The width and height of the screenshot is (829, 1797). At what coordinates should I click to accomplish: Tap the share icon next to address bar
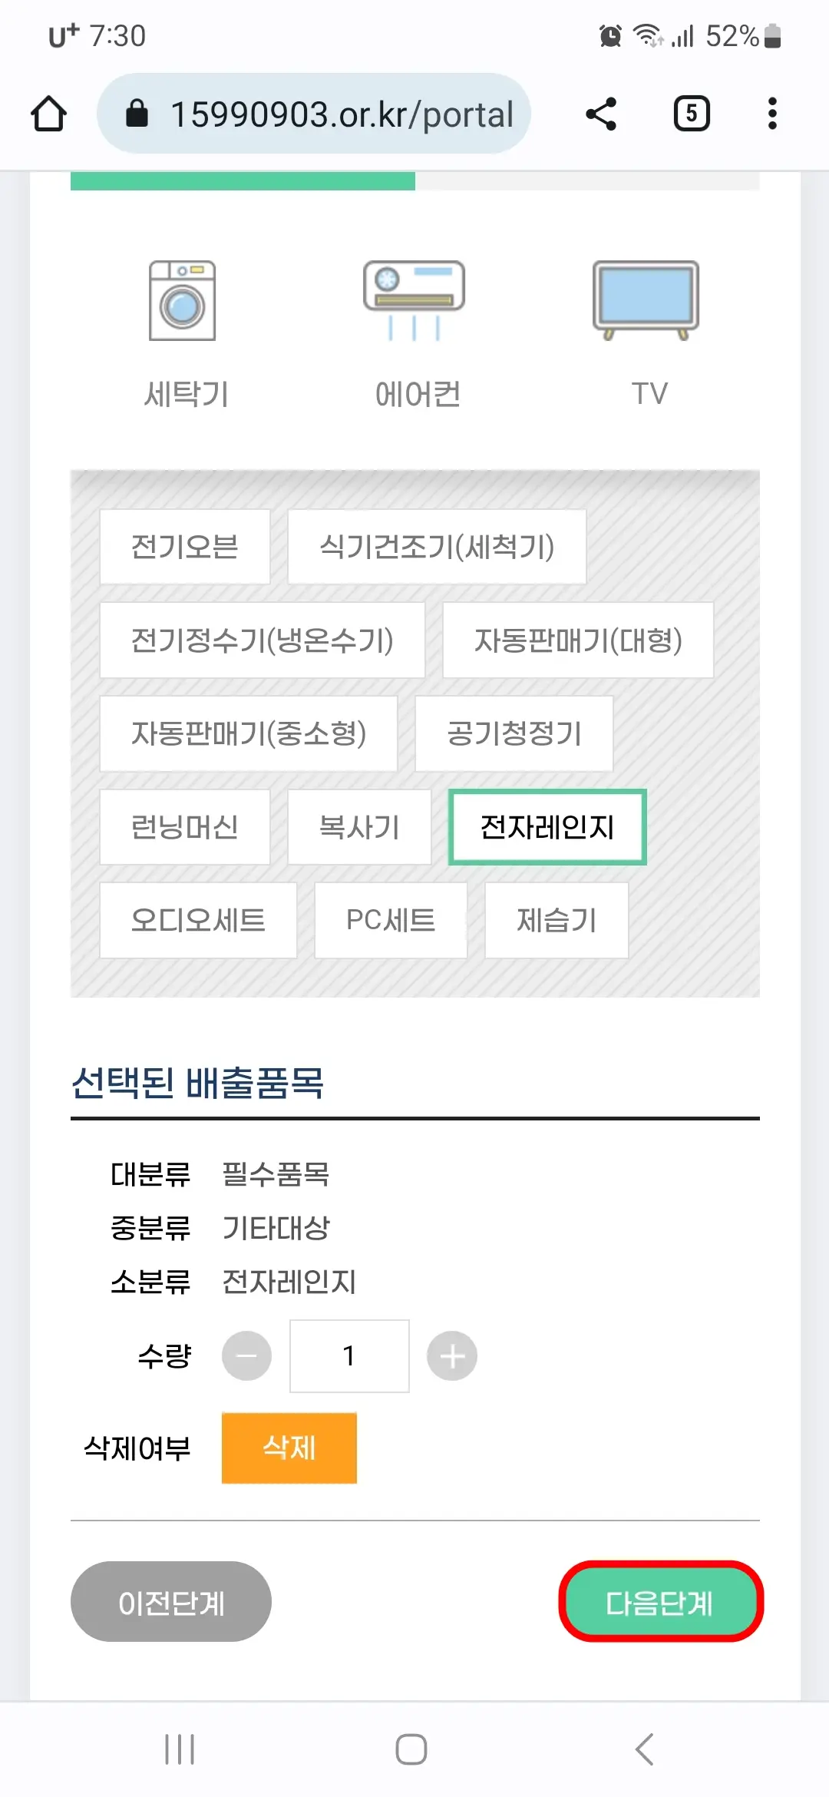click(x=601, y=113)
